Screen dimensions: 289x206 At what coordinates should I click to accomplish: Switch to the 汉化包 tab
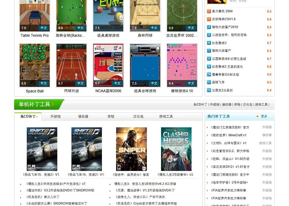click(138, 116)
